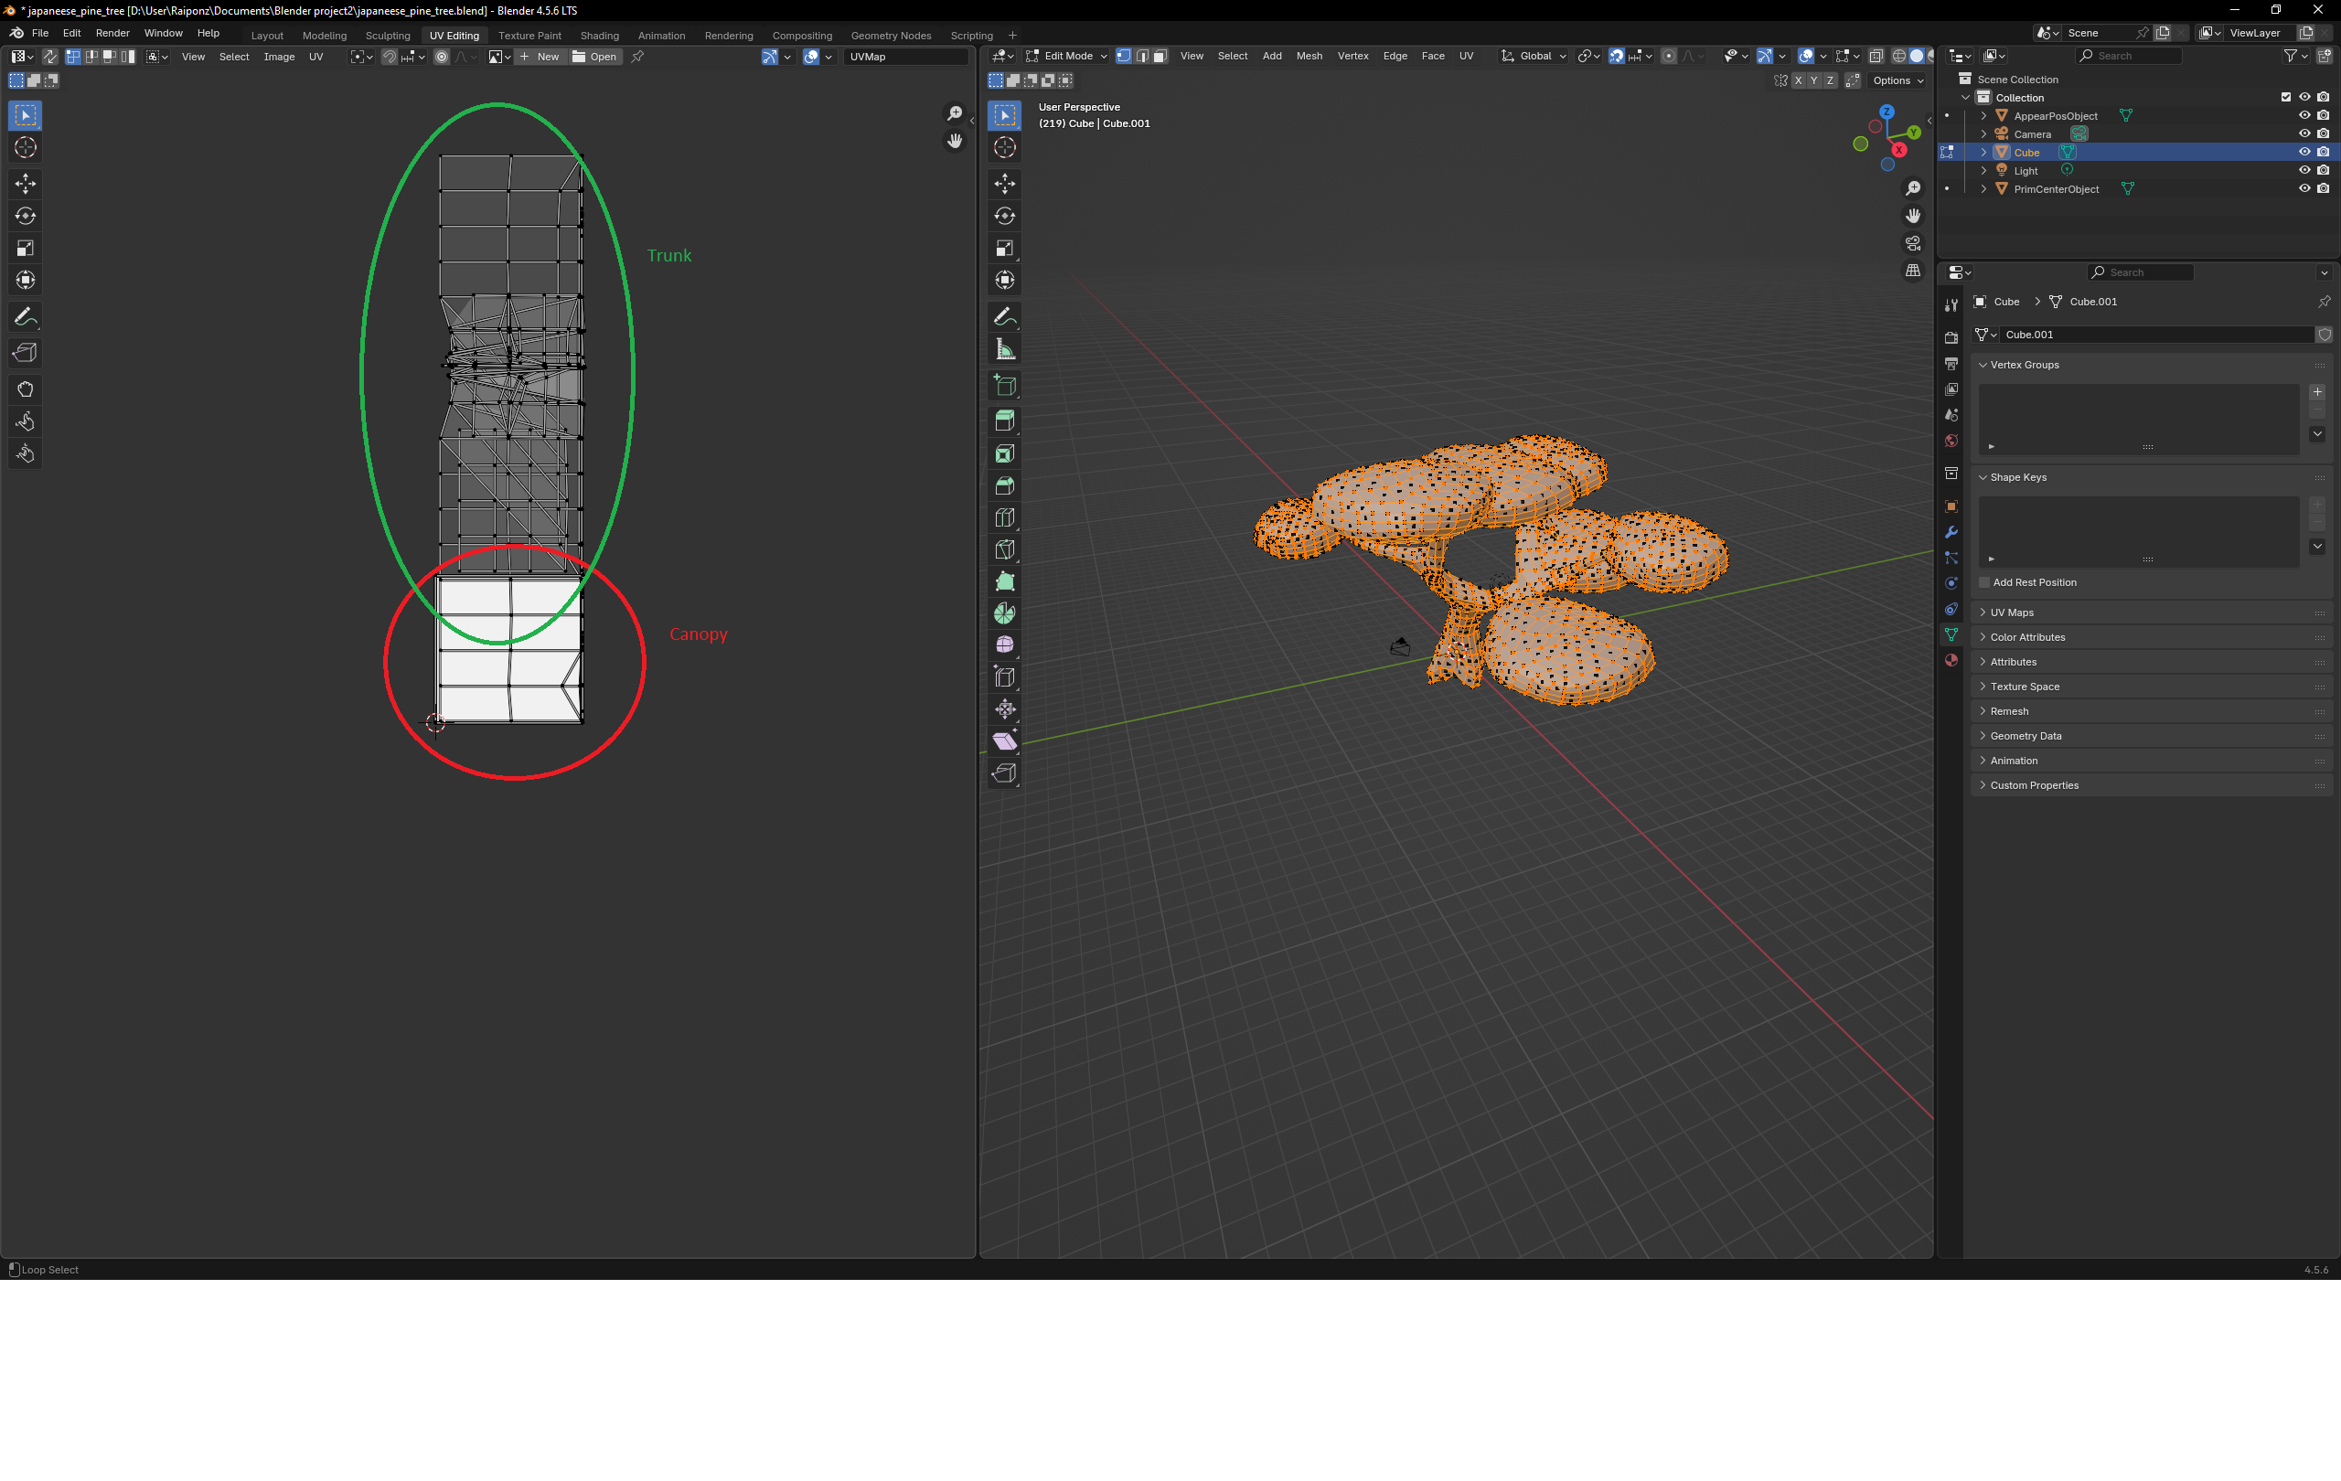Pick the Measure tool in the 3D viewport

[x=1005, y=350]
